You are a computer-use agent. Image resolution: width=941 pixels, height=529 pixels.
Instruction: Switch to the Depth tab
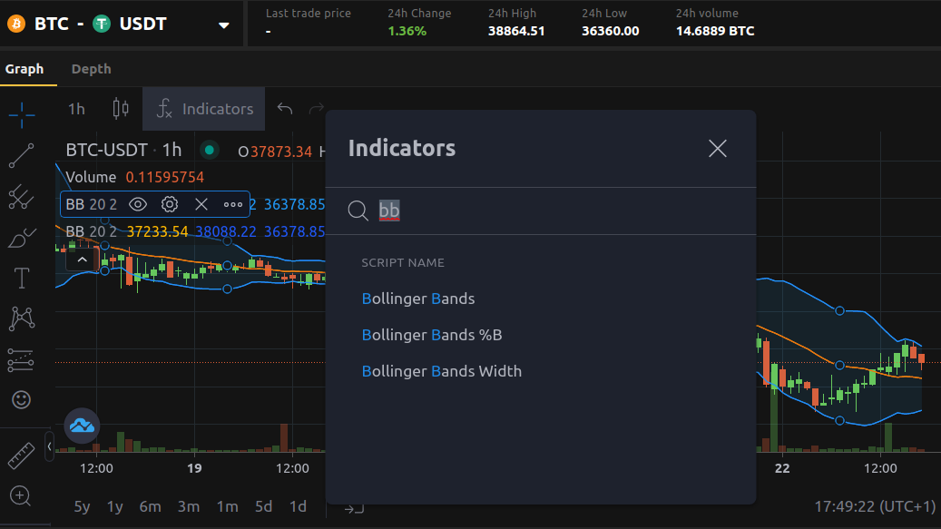coord(91,69)
